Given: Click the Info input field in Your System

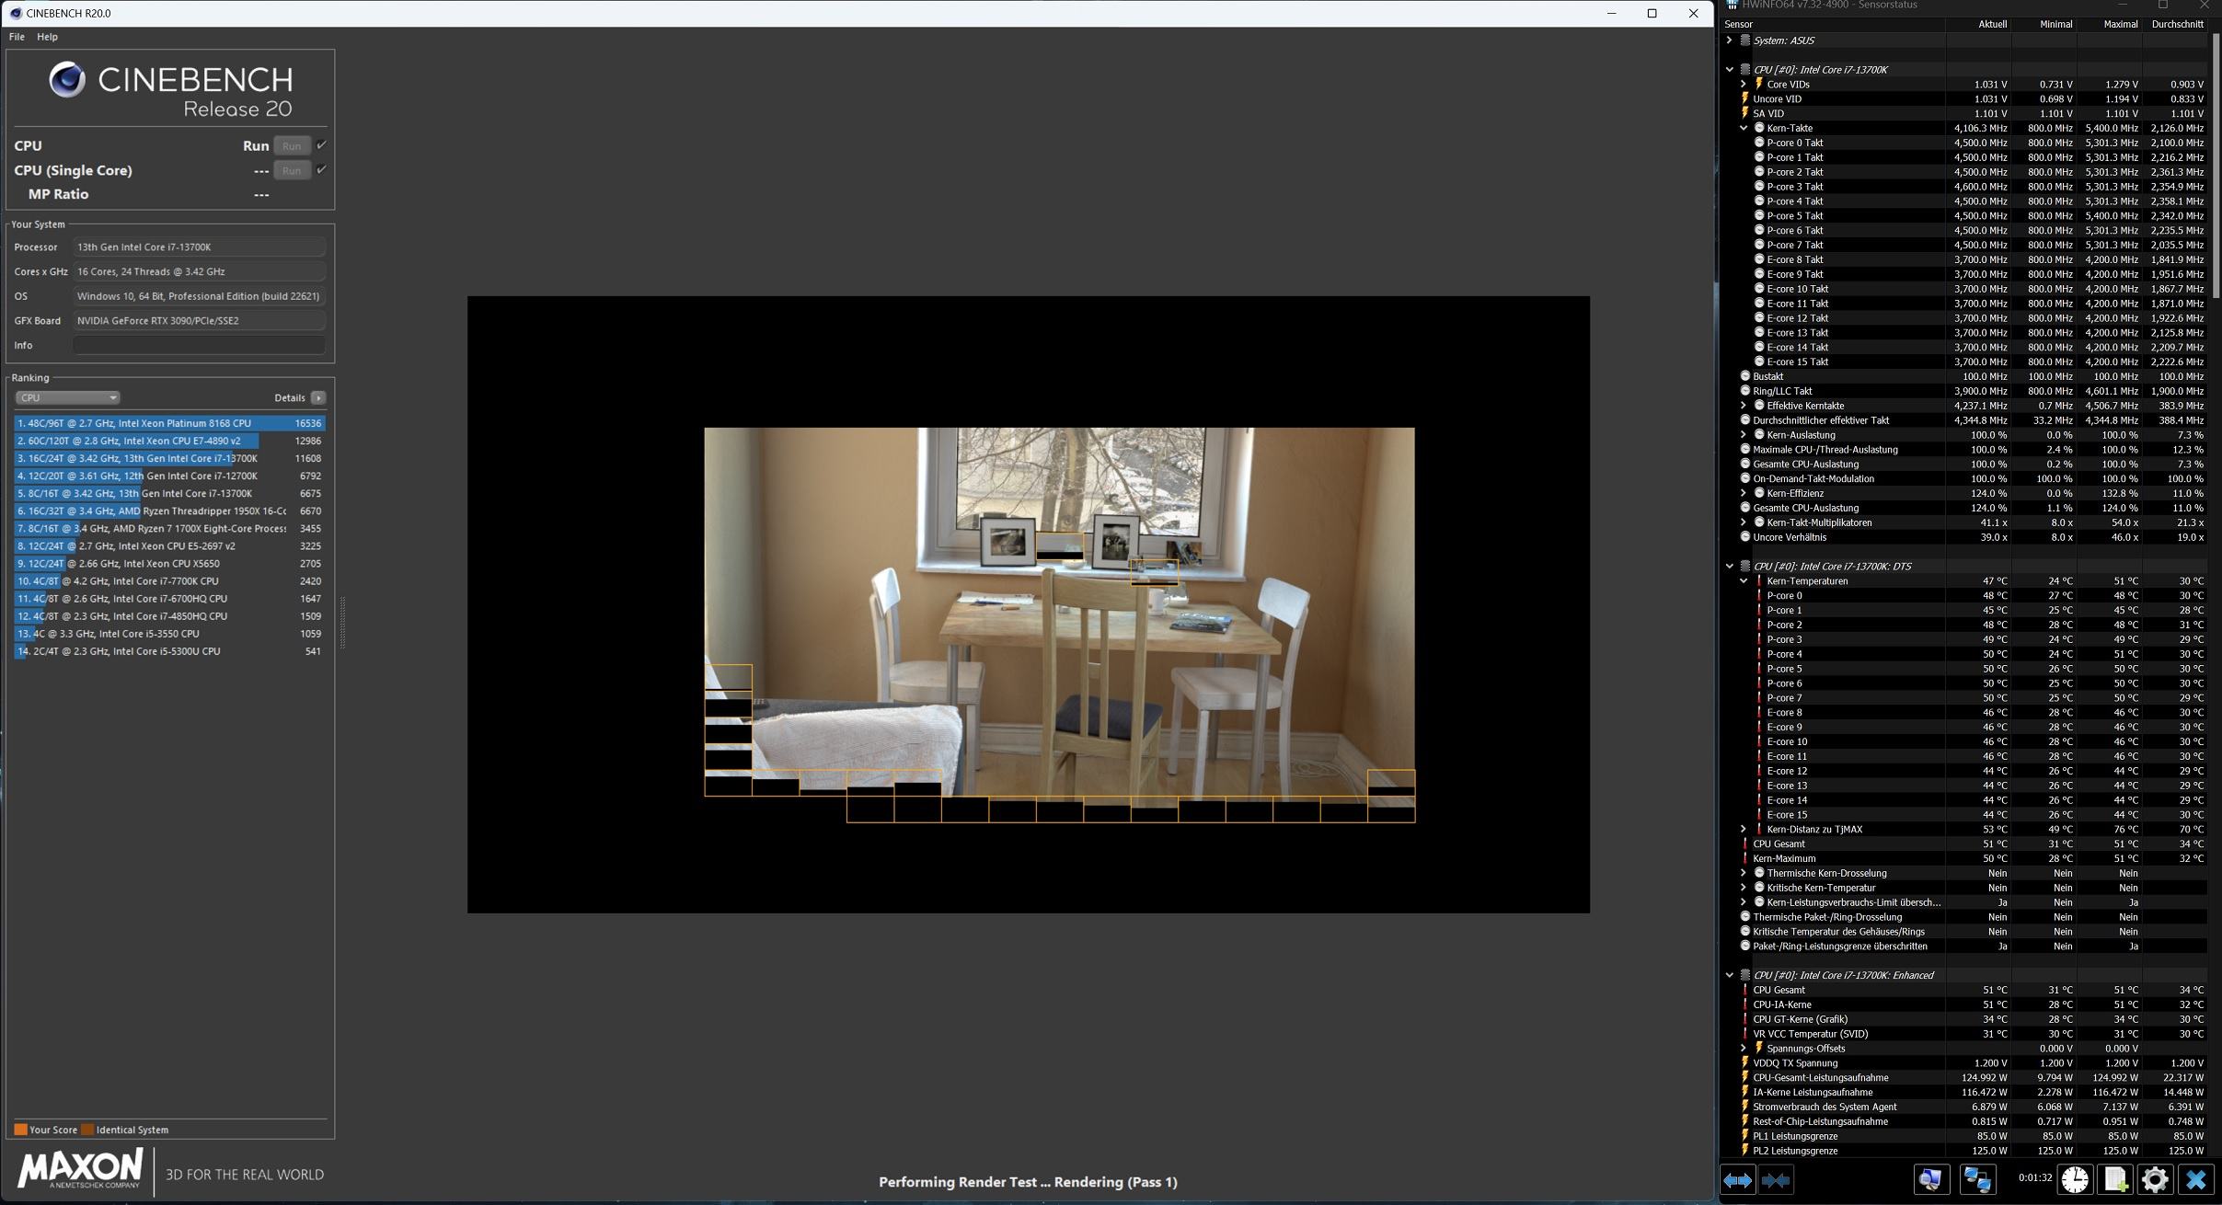Looking at the screenshot, I should click(199, 346).
